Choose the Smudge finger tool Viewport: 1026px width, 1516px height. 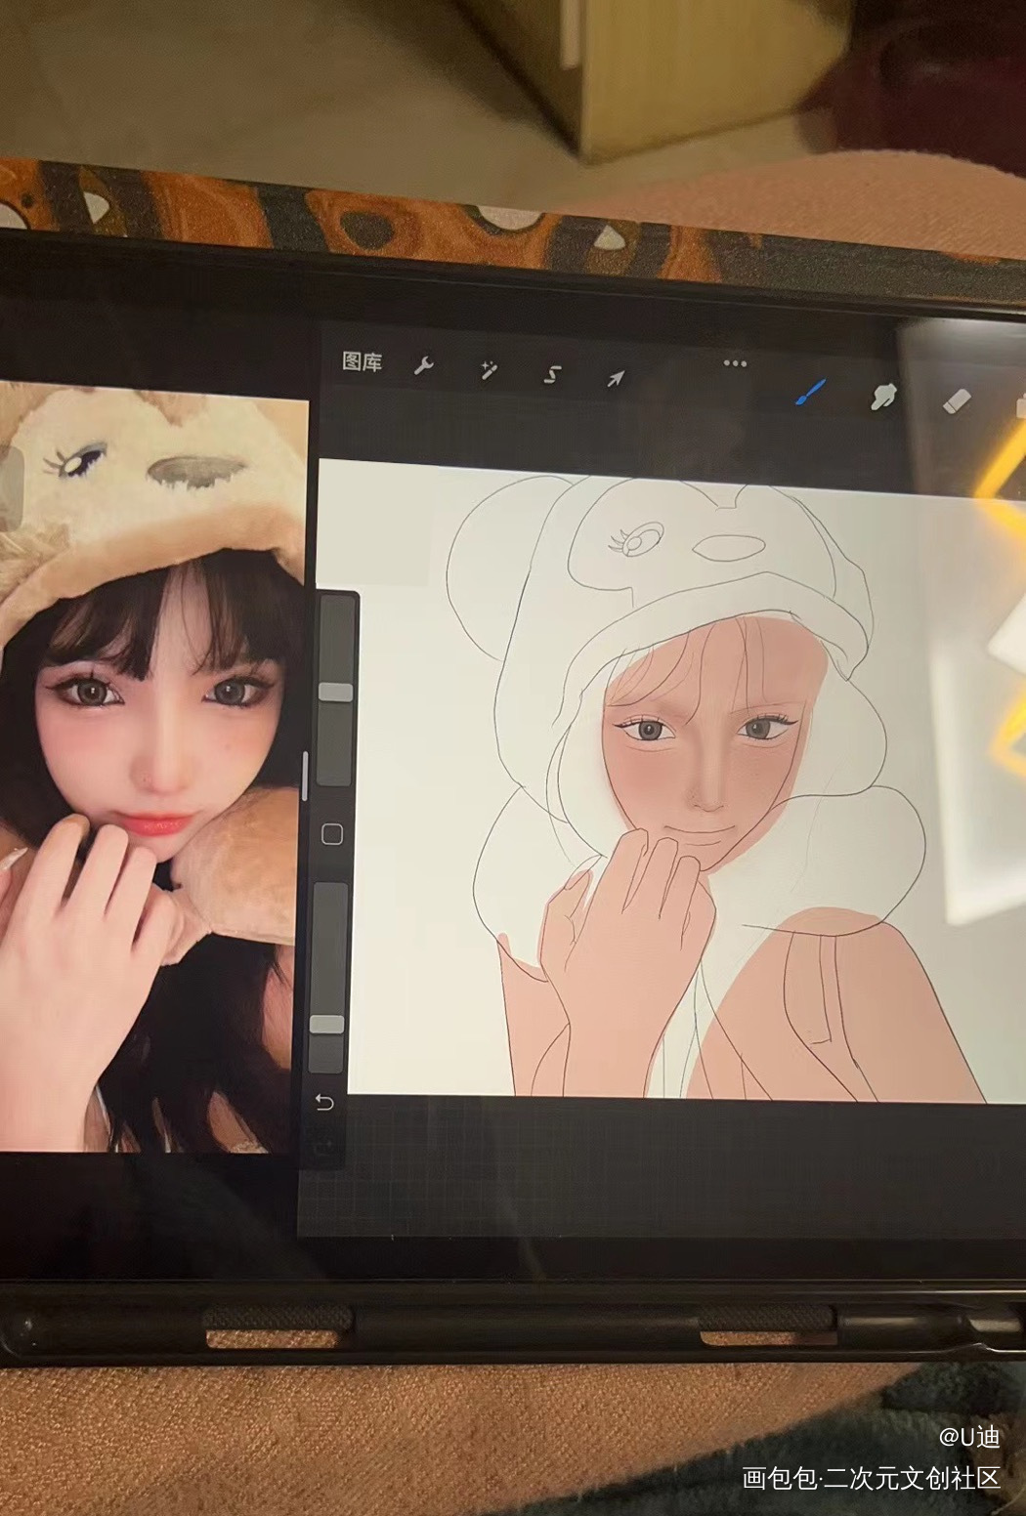click(x=882, y=397)
